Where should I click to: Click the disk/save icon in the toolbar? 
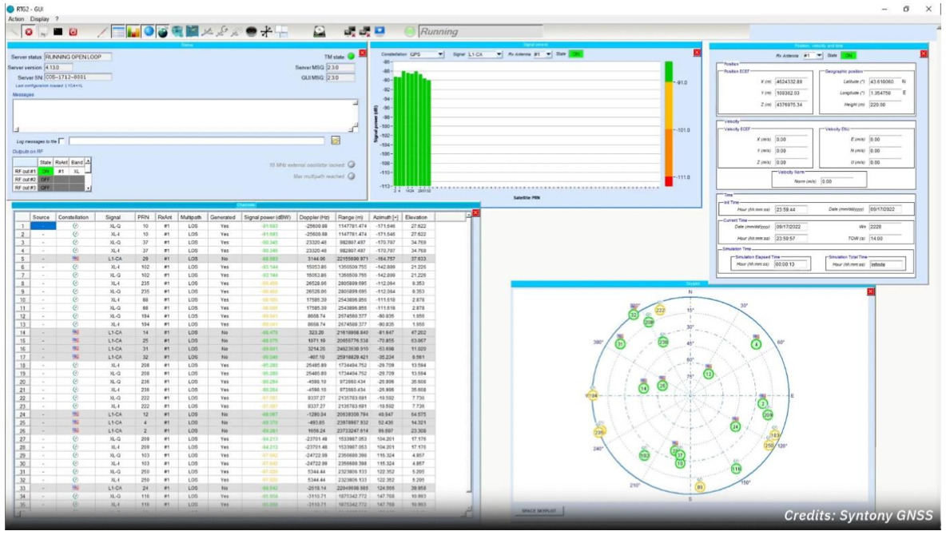click(319, 30)
